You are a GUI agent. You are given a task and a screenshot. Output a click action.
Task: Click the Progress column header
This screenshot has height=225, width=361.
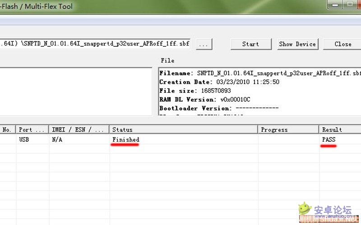pyautogui.click(x=288, y=130)
